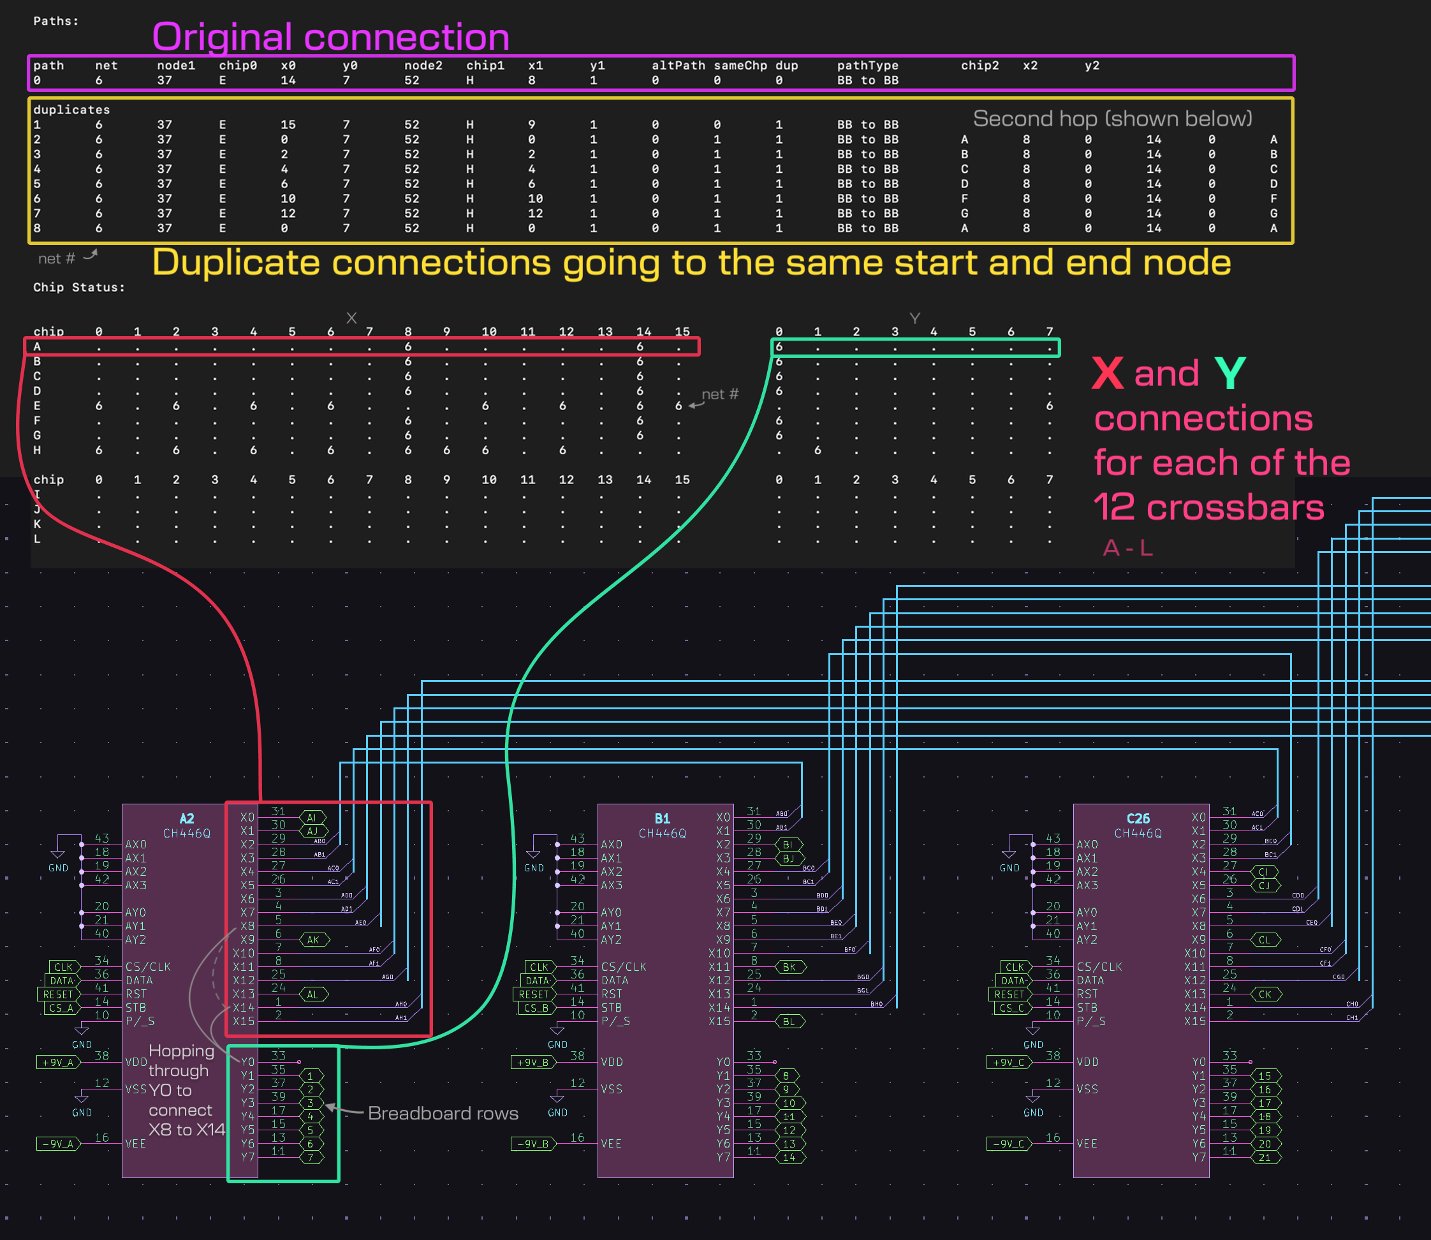
Task: Select the -9V_A power label
Action: click(x=58, y=1144)
